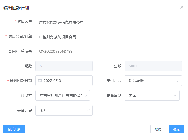The height and width of the screenshot is (140, 188).
Task: Open the 是否开票 dropdown showing 未开
Action: (61, 110)
